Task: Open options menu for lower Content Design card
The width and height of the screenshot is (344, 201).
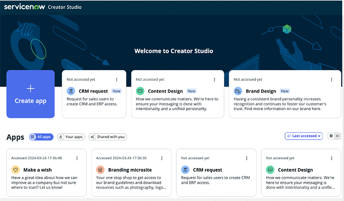Action: click(x=332, y=158)
